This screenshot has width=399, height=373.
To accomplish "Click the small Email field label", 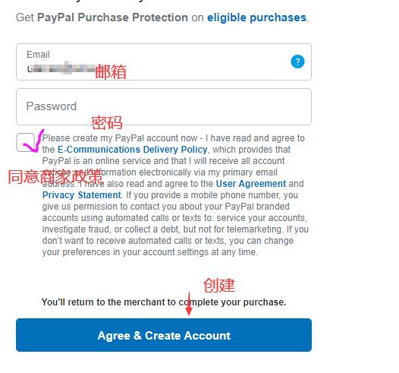I will [38, 54].
